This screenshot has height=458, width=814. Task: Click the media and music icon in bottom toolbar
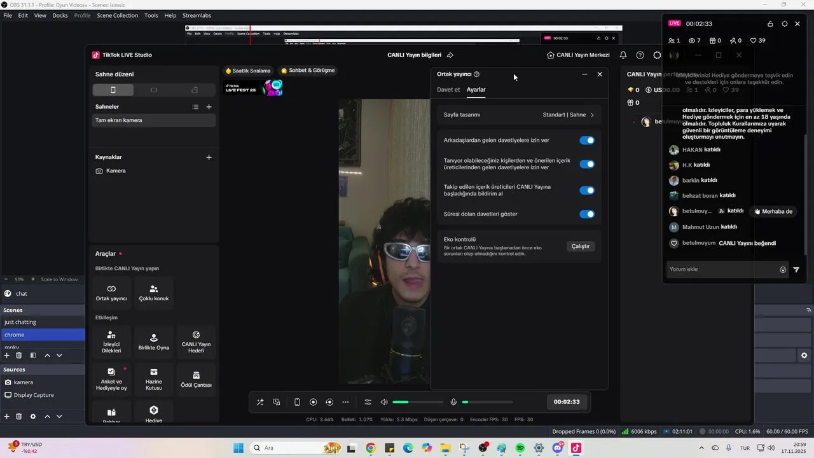point(277,402)
